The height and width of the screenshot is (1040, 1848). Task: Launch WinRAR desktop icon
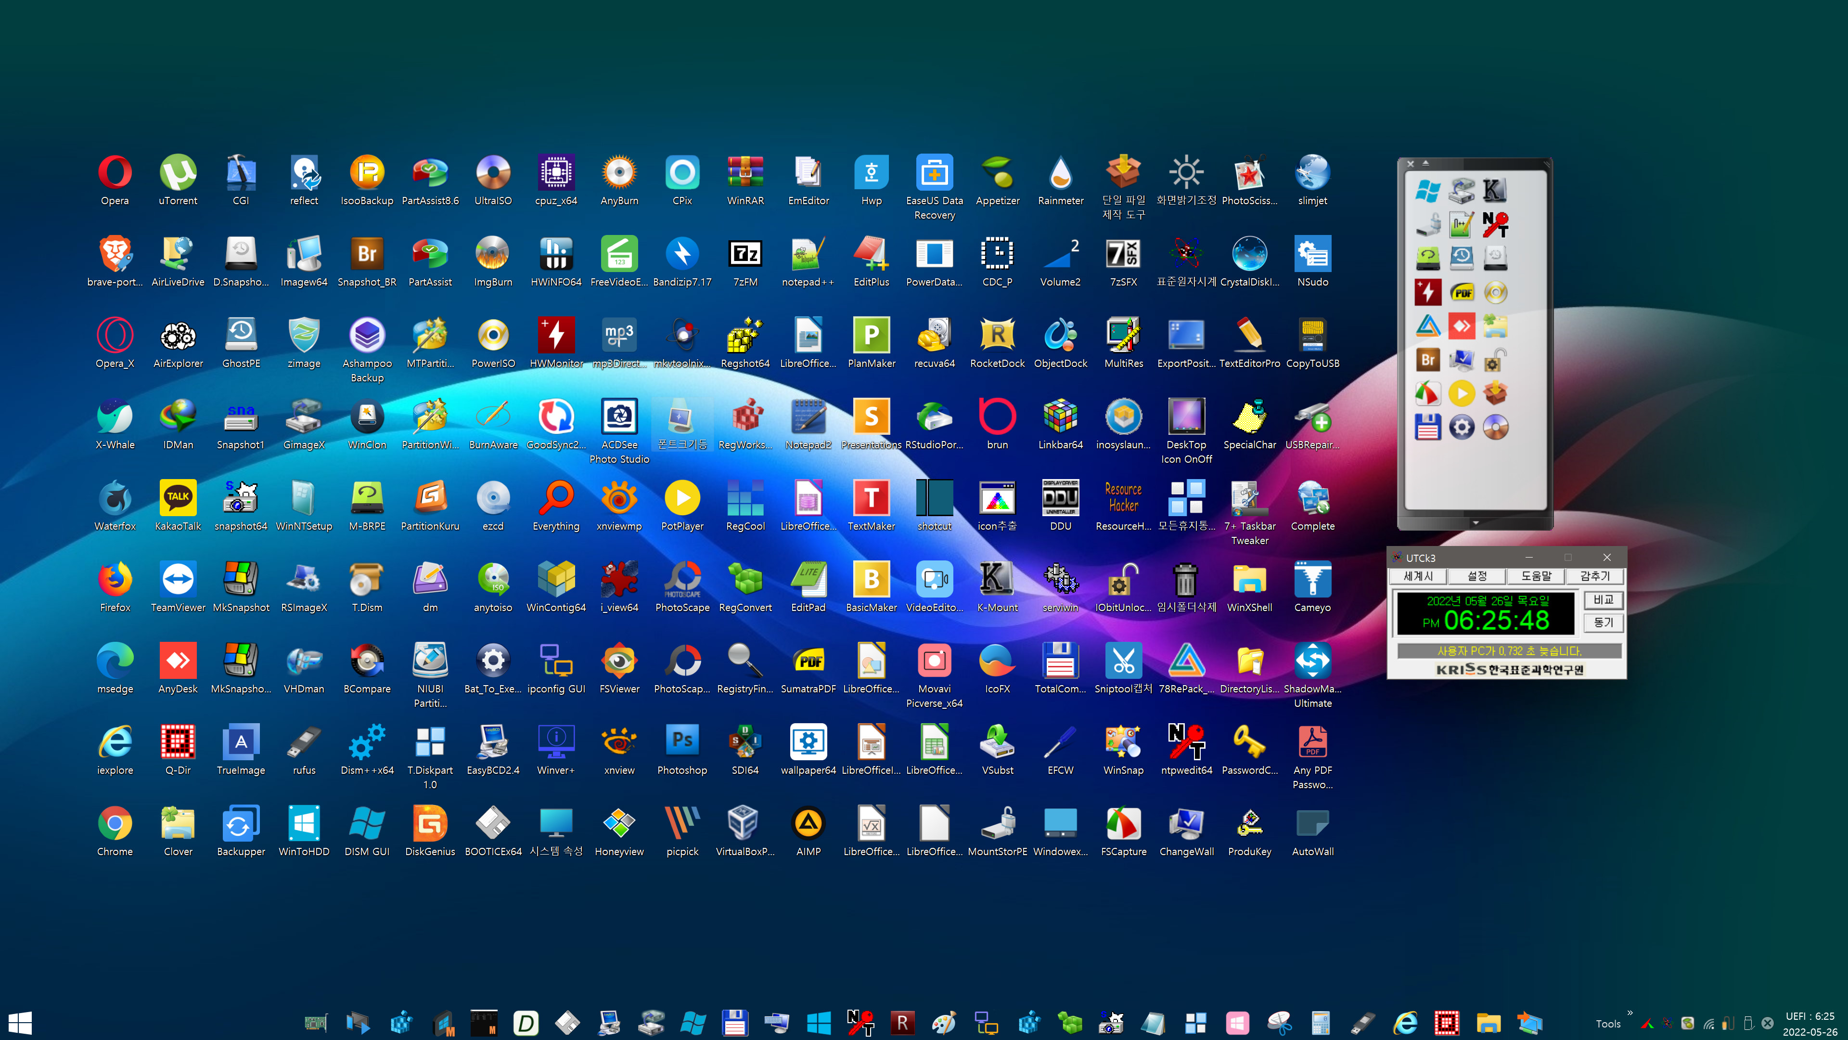point(745,180)
